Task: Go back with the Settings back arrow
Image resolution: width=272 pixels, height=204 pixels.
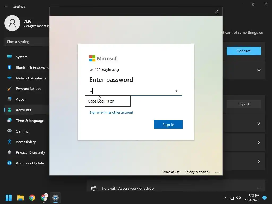Action: click(6, 6)
